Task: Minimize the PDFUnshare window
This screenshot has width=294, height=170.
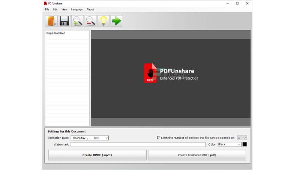Action: point(228,4)
